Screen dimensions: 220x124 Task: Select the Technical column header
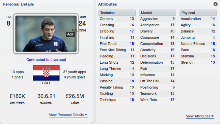[x=117, y=13]
